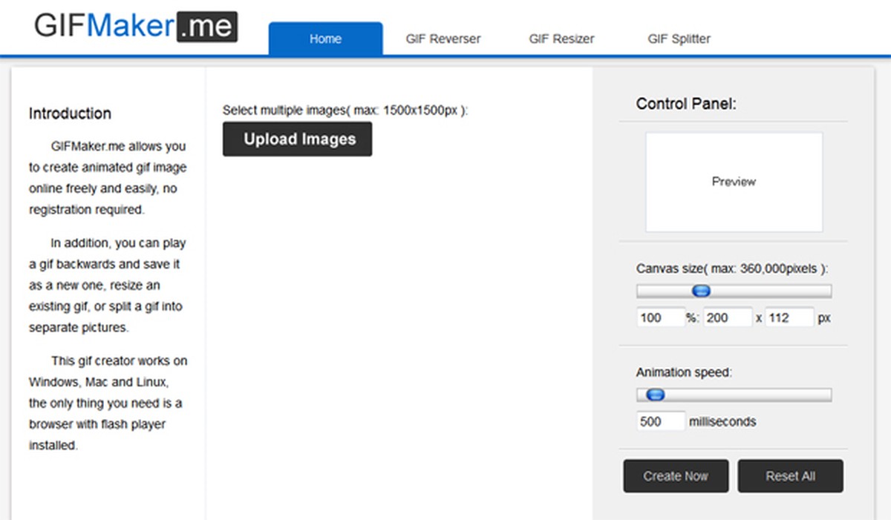Click far right end of Animation speed track
Screen dimensions: 891x520
click(827, 395)
